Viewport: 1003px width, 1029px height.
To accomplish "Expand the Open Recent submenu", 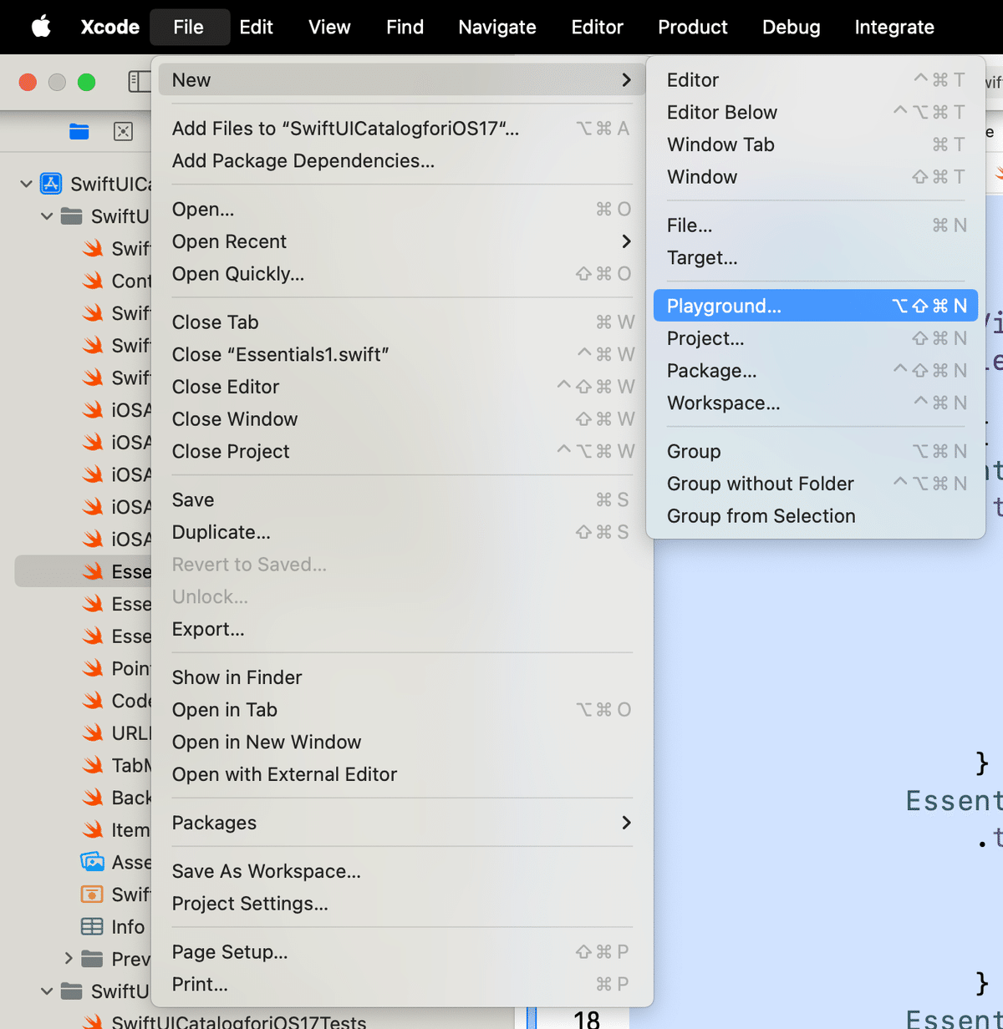I will pyautogui.click(x=402, y=241).
